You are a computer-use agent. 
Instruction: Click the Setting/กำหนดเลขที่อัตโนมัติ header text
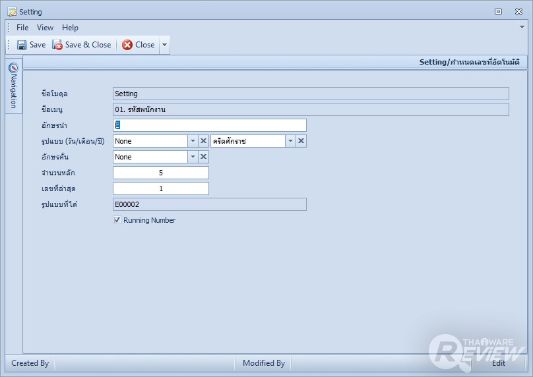[469, 62]
